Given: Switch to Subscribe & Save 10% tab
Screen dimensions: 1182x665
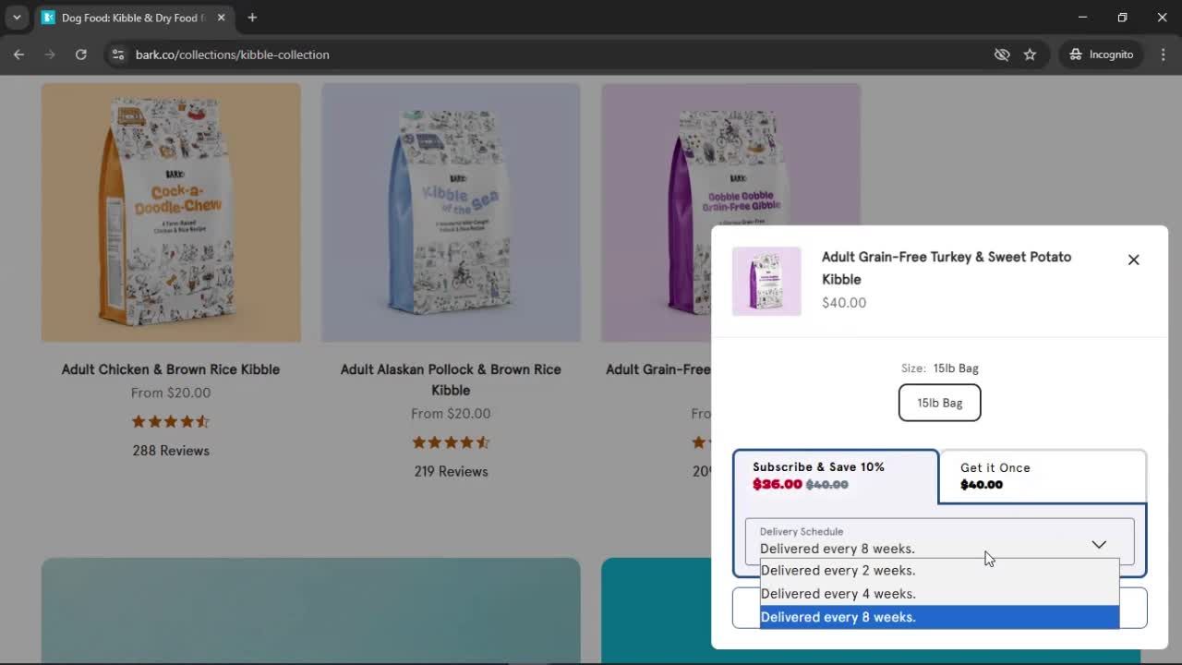Looking at the screenshot, I should point(836,476).
